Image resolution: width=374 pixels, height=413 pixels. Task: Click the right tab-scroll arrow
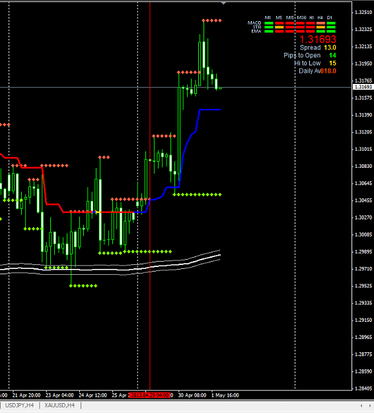coord(370,406)
